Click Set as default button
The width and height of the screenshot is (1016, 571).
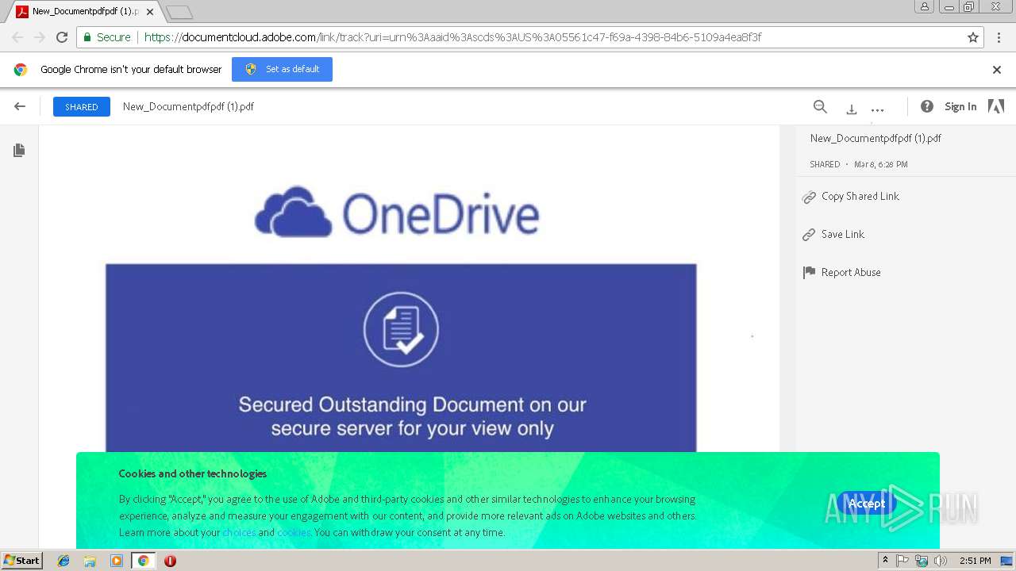(282, 69)
